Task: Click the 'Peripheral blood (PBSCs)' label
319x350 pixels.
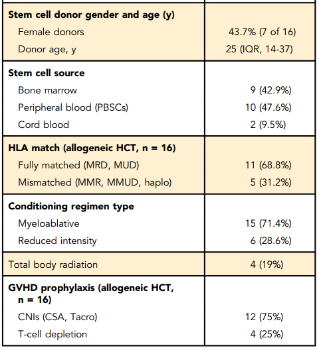Action: tap(73, 107)
